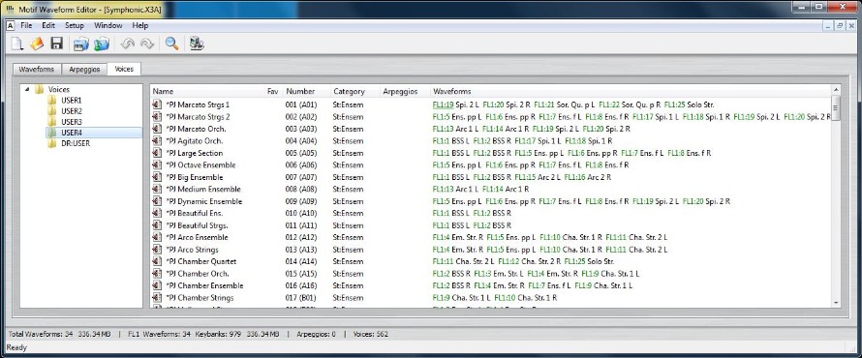The image size is (862, 358).
Task: Collapse the Voices tree root node
Action: pos(27,89)
